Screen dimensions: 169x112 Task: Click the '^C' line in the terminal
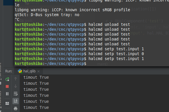pyautogui.click(x=17, y=20)
